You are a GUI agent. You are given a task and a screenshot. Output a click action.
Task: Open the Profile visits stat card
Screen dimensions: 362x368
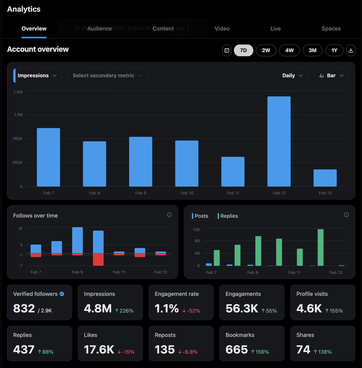pos(323,302)
